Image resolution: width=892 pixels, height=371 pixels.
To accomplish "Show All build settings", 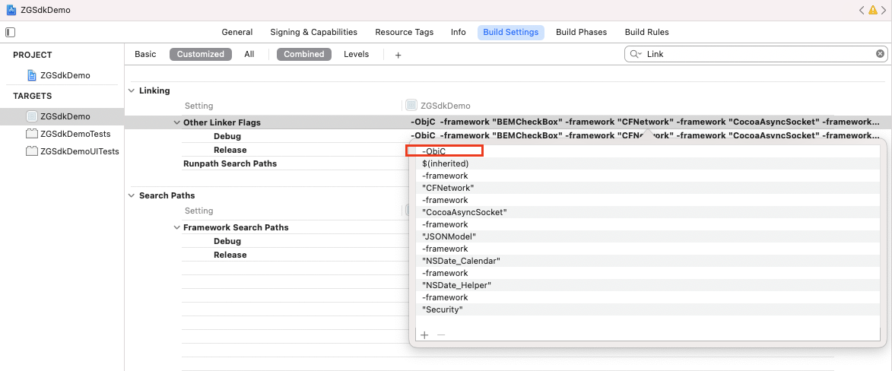I will 249,54.
